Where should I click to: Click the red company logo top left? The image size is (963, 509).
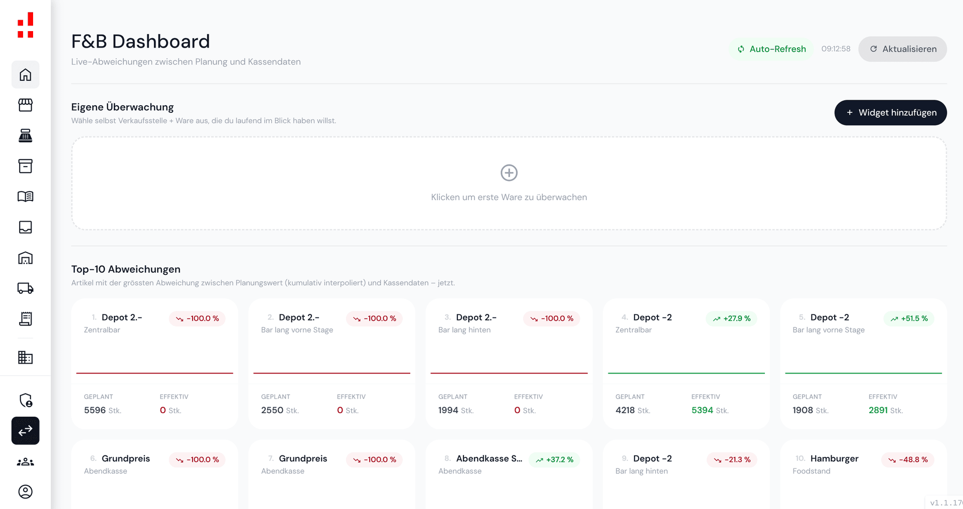25,26
